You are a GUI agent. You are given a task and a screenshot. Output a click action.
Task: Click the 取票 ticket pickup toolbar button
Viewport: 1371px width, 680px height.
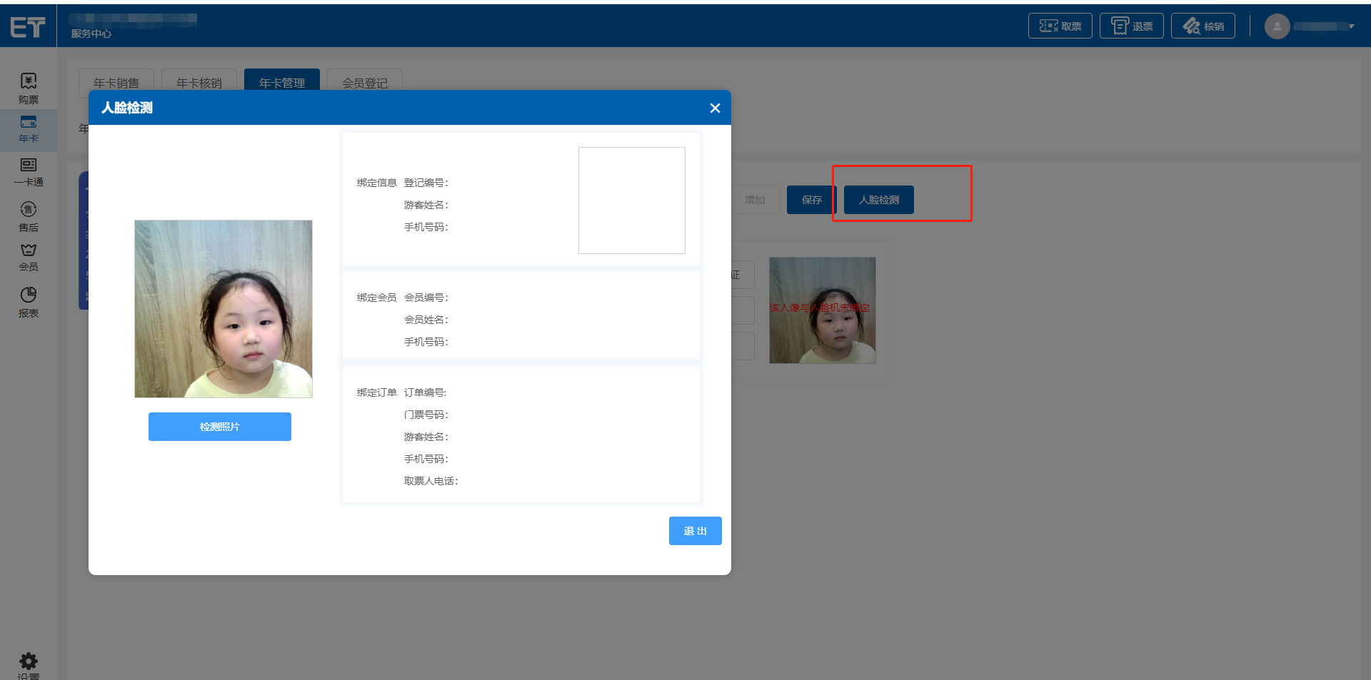tap(1060, 26)
